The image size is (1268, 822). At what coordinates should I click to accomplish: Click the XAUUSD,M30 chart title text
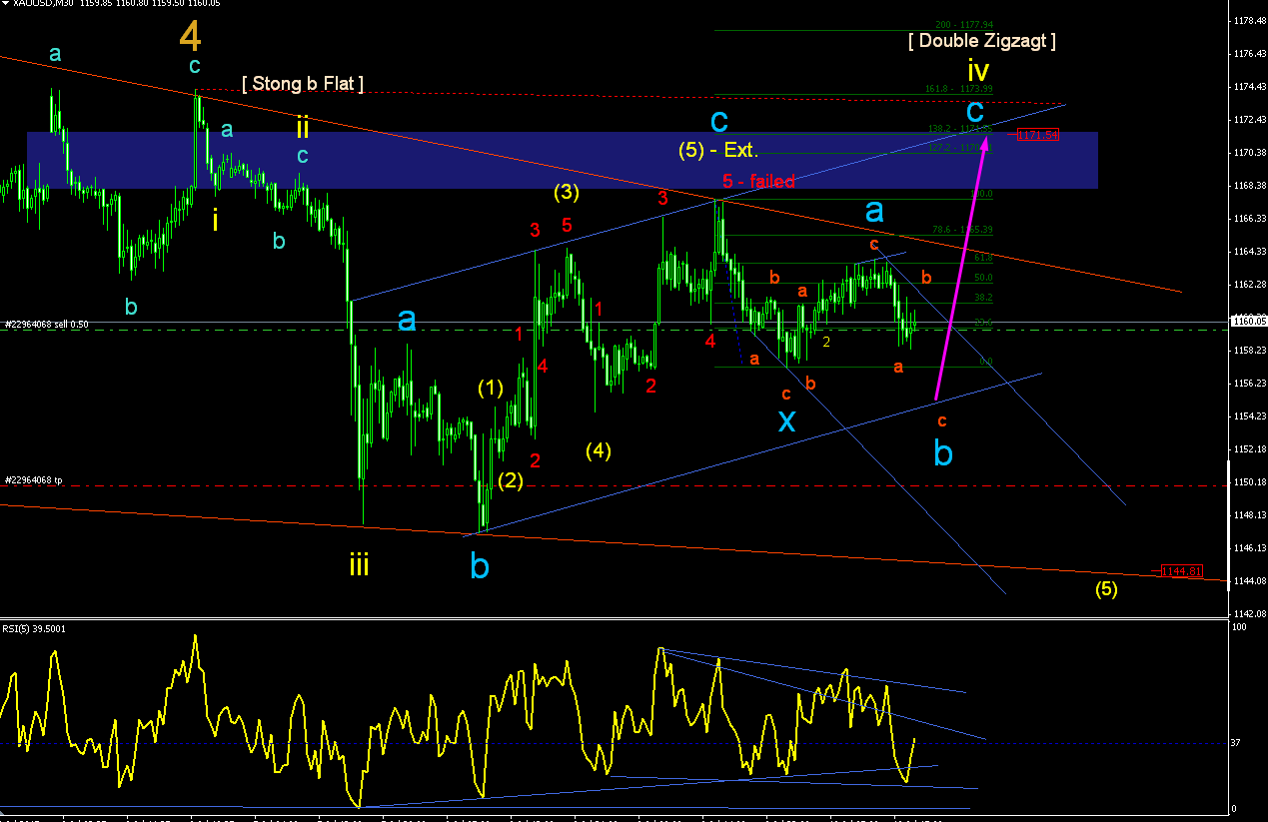pos(43,5)
